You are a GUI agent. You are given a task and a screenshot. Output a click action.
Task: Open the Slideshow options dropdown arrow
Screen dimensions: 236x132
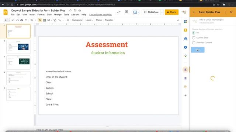tap(162, 12)
